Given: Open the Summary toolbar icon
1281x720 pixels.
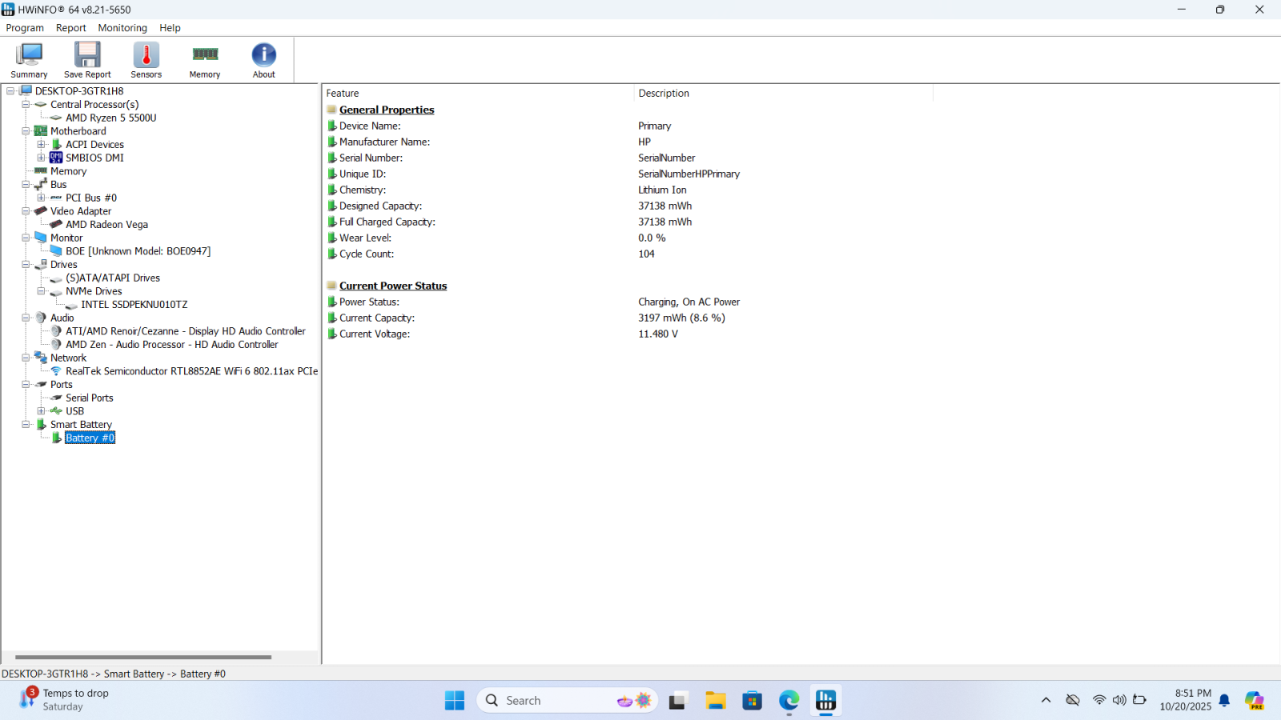Looking at the screenshot, I should tap(29, 60).
